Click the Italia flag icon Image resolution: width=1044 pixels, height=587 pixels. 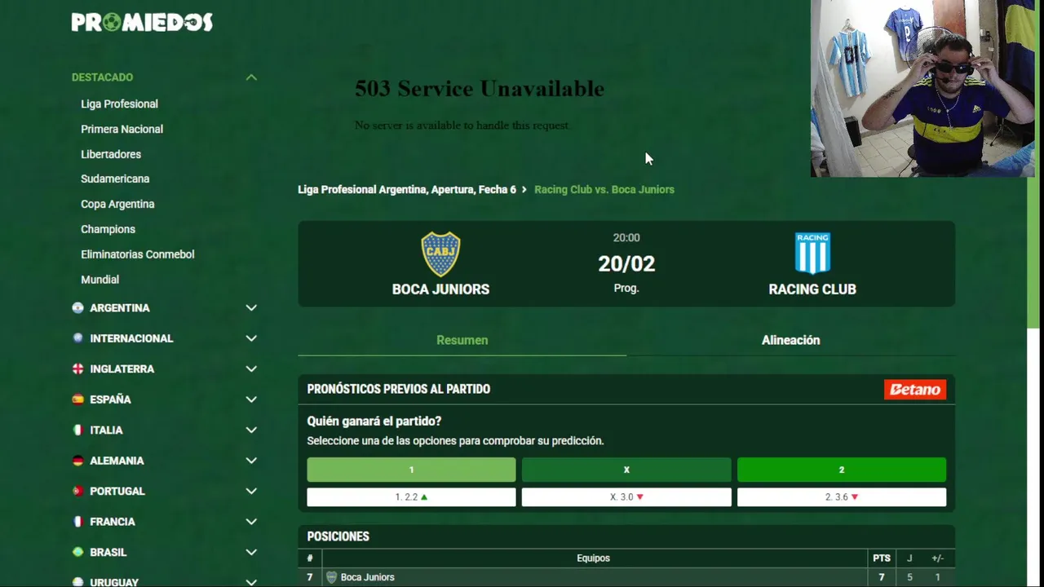coord(78,430)
